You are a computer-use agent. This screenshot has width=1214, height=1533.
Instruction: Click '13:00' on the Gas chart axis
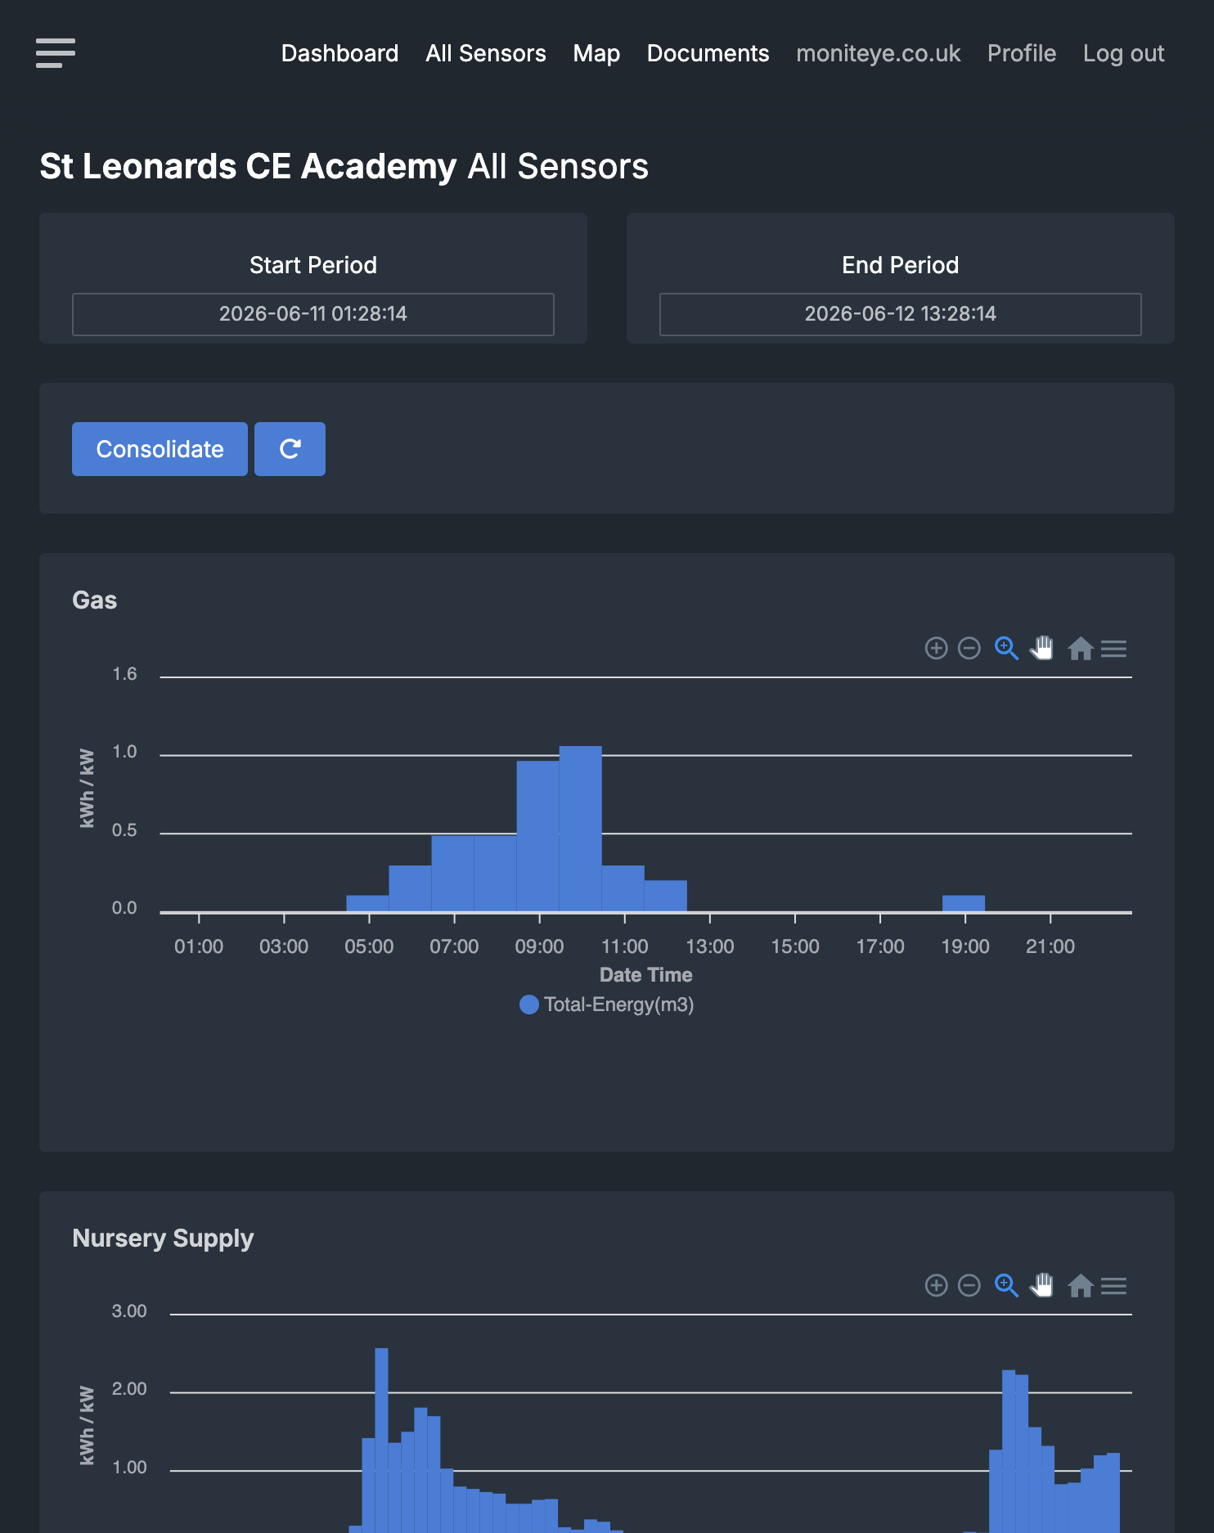point(710,946)
